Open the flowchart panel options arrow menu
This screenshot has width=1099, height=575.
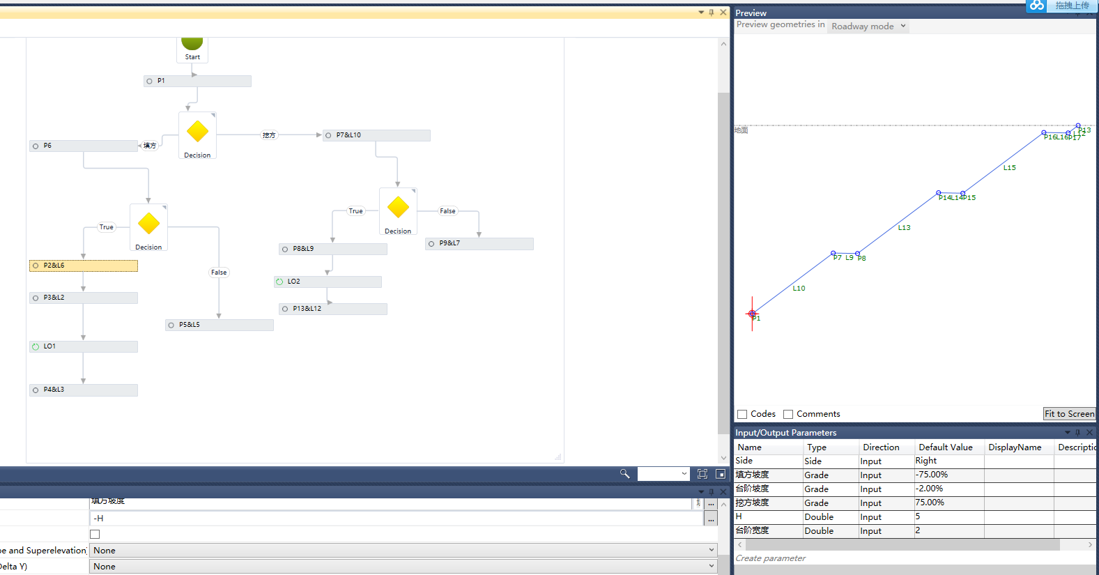(701, 13)
